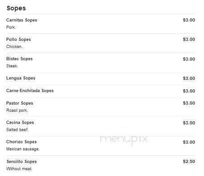This screenshot has height=176, width=204.
Task: Click the 'Mexican sausage.' description text
Action: point(23,149)
